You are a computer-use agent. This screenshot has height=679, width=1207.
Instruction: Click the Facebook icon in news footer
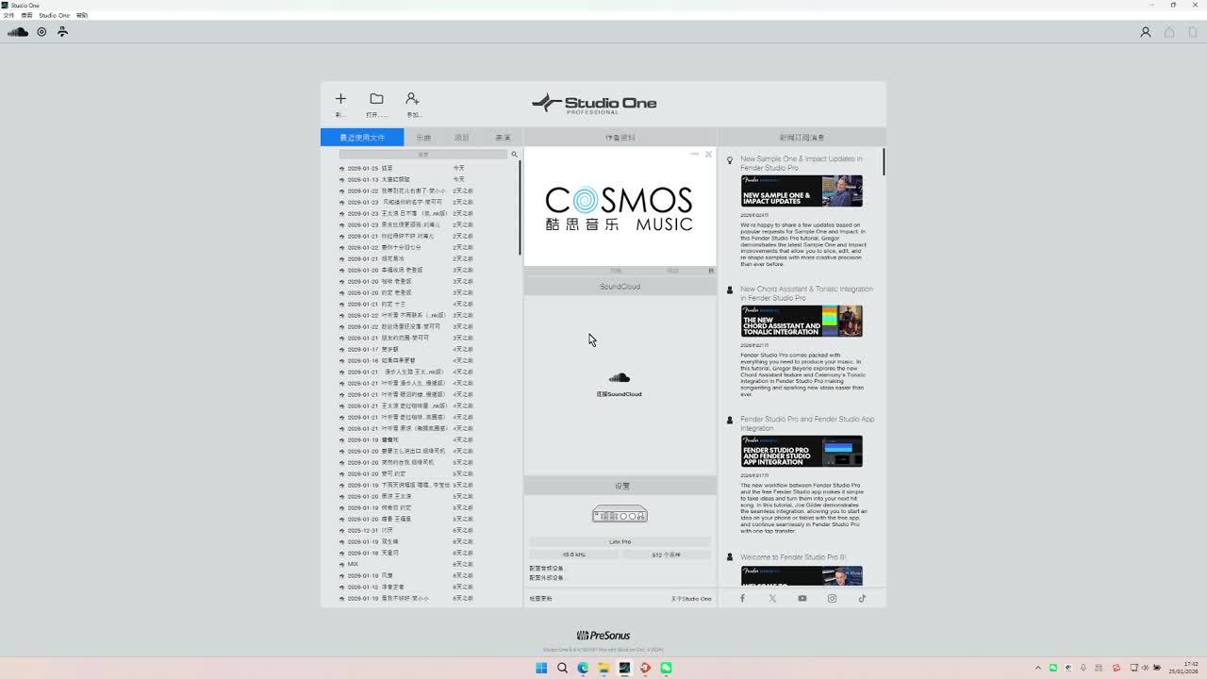point(742,598)
